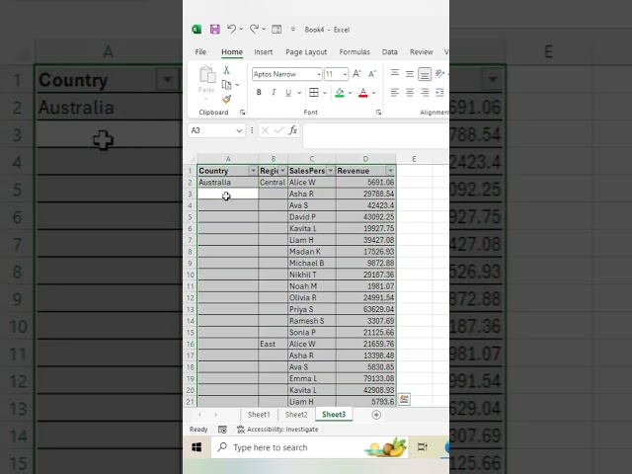Open the Customize Quick Access Toolbar menu

click(x=293, y=29)
